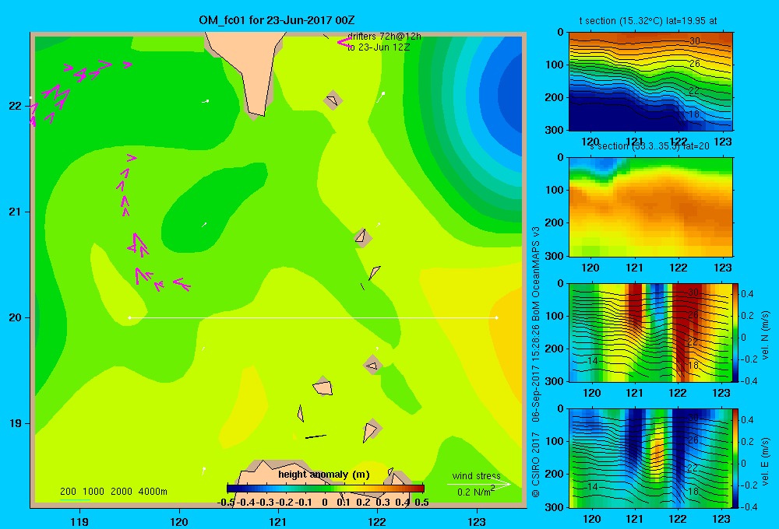The image size is (779, 529).
Task: Click the 14 contour label in the vel. N plot
Action: (592, 361)
